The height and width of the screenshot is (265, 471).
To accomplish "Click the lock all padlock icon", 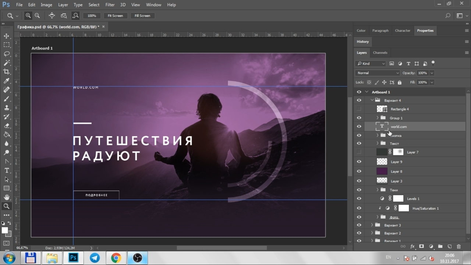I will [400, 82].
